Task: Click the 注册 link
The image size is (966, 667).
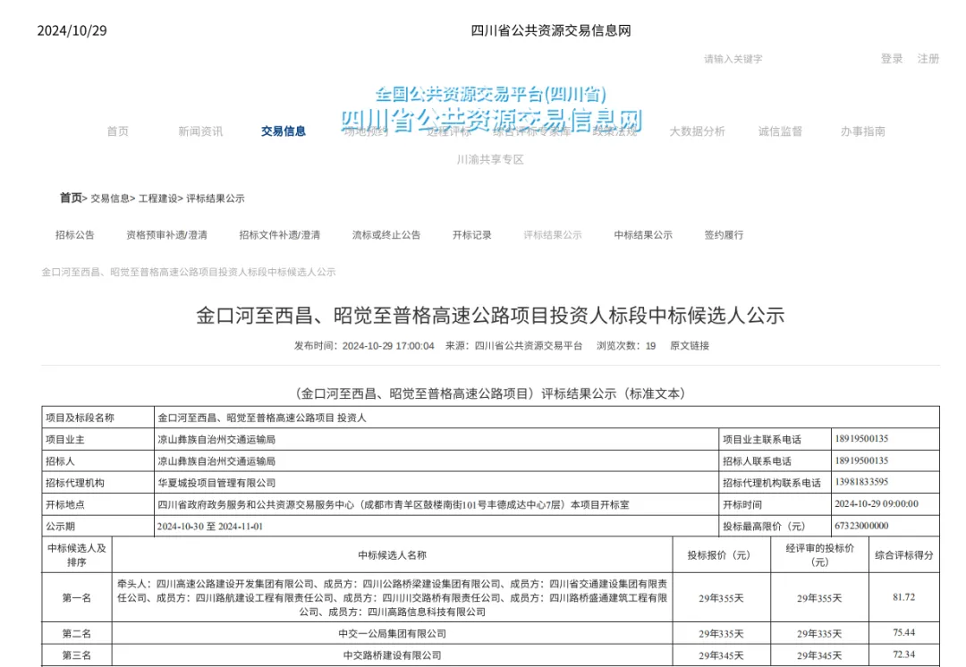Action: 928,58
